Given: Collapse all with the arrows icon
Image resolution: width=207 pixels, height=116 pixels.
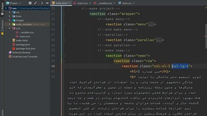Looking at the screenshot, I should point(35,3).
